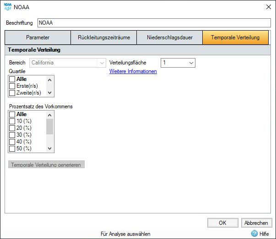Select the Temporale Verteilung tab
Image resolution: width=276 pixels, height=239 pixels.
point(236,37)
